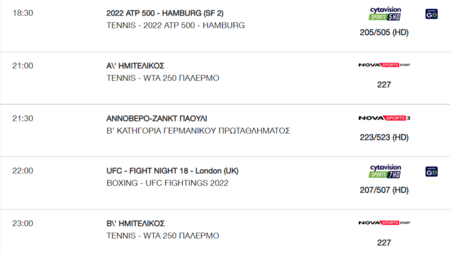Click channel number 223/523 (HD)
This screenshot has height=255, width=450.
point(384,137)
